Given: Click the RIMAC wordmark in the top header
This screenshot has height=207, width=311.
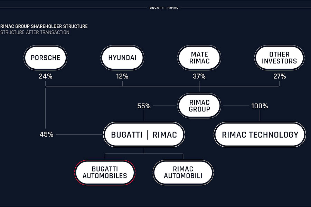Looking at the screenshot, I should [173, 8].
